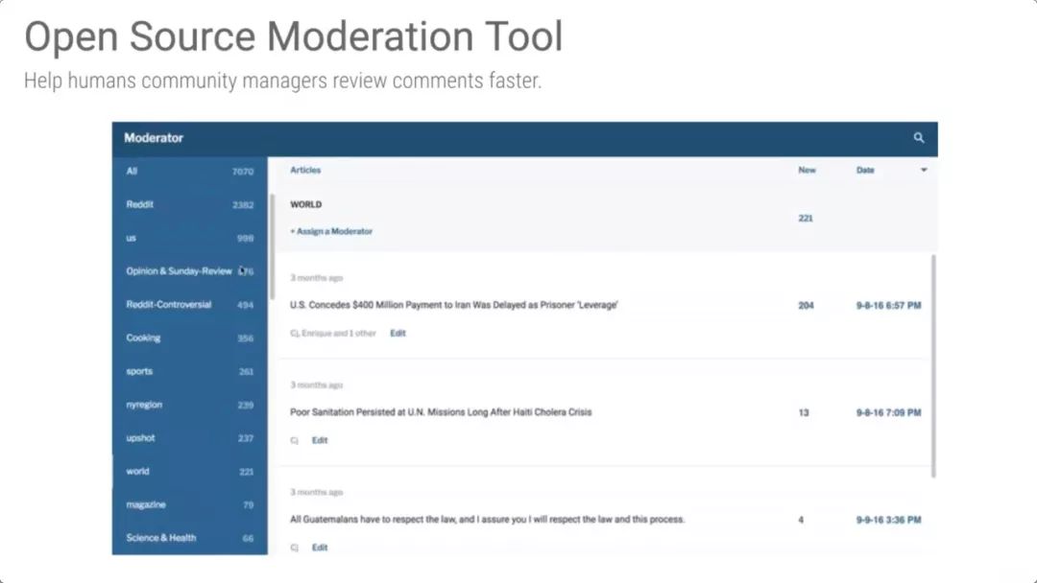Open the Iran payment article
1037x583 pixels.
click(453, 305)
